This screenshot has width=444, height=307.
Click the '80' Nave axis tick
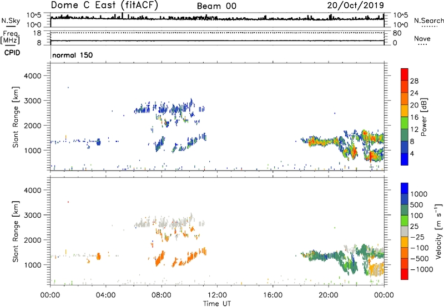click(x=397, y=33)
